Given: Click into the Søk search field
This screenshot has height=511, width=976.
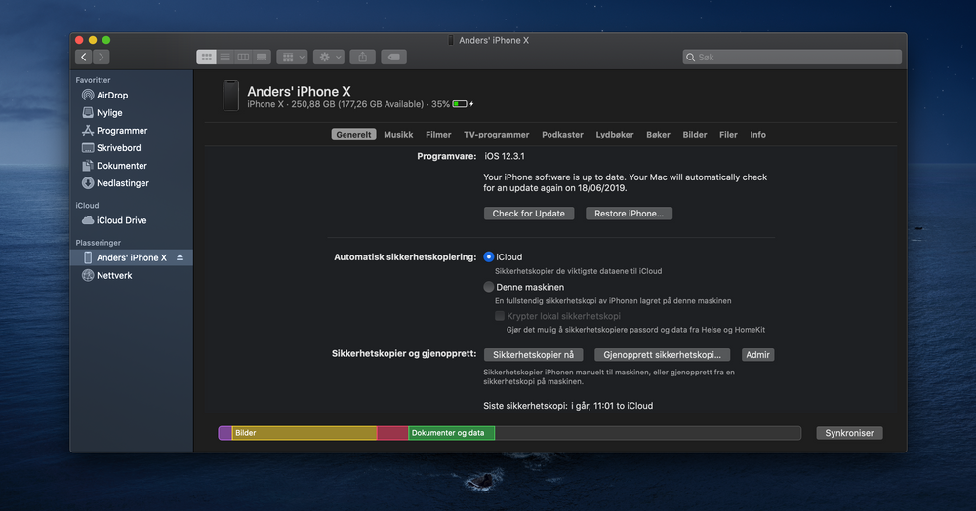Looking at the screenshot, I should pos(792,58).
